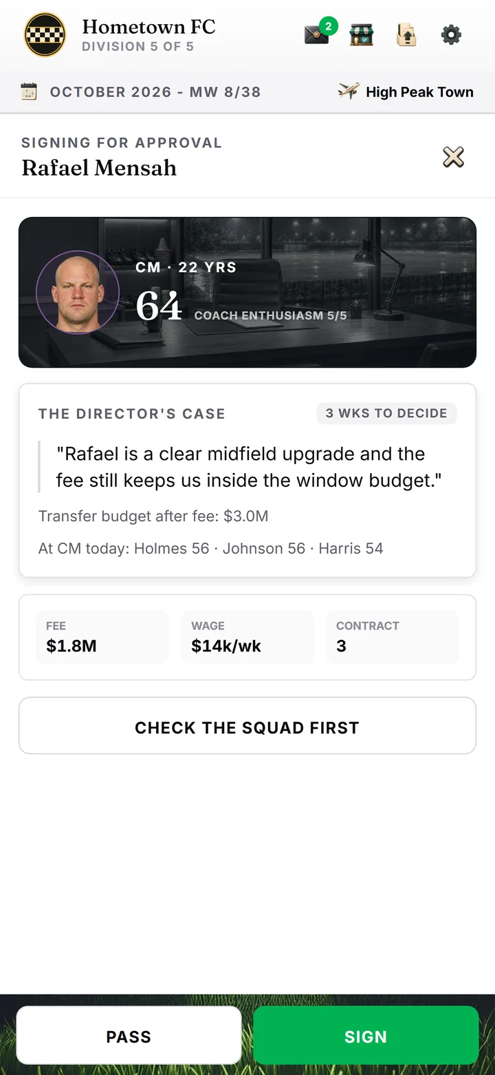Sign the player with the green button
The image size is (495, 1075).
(x=366, y=1036)
